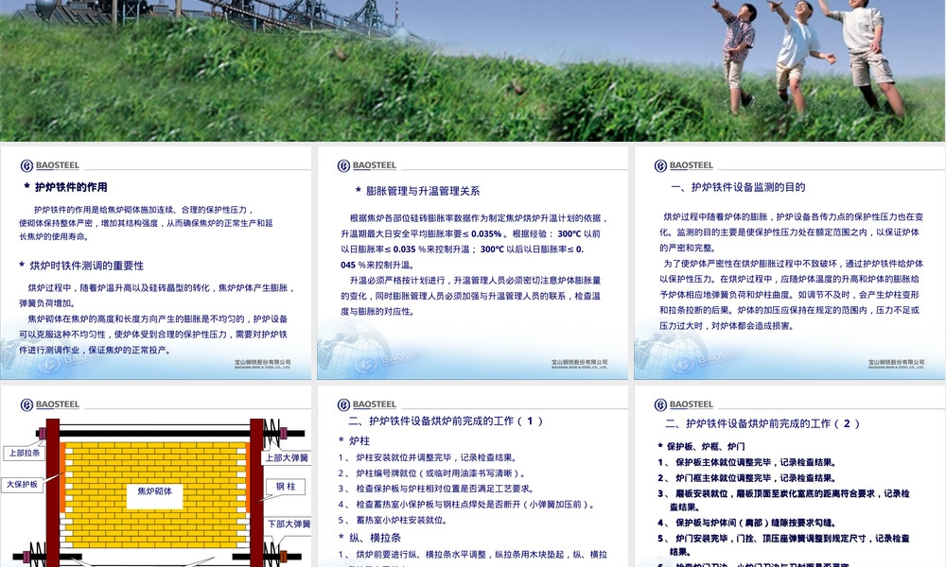Select heading 烘炉时铁件测调的重要性
Viewport: 946px width, 567px height.
click(86, 266)
